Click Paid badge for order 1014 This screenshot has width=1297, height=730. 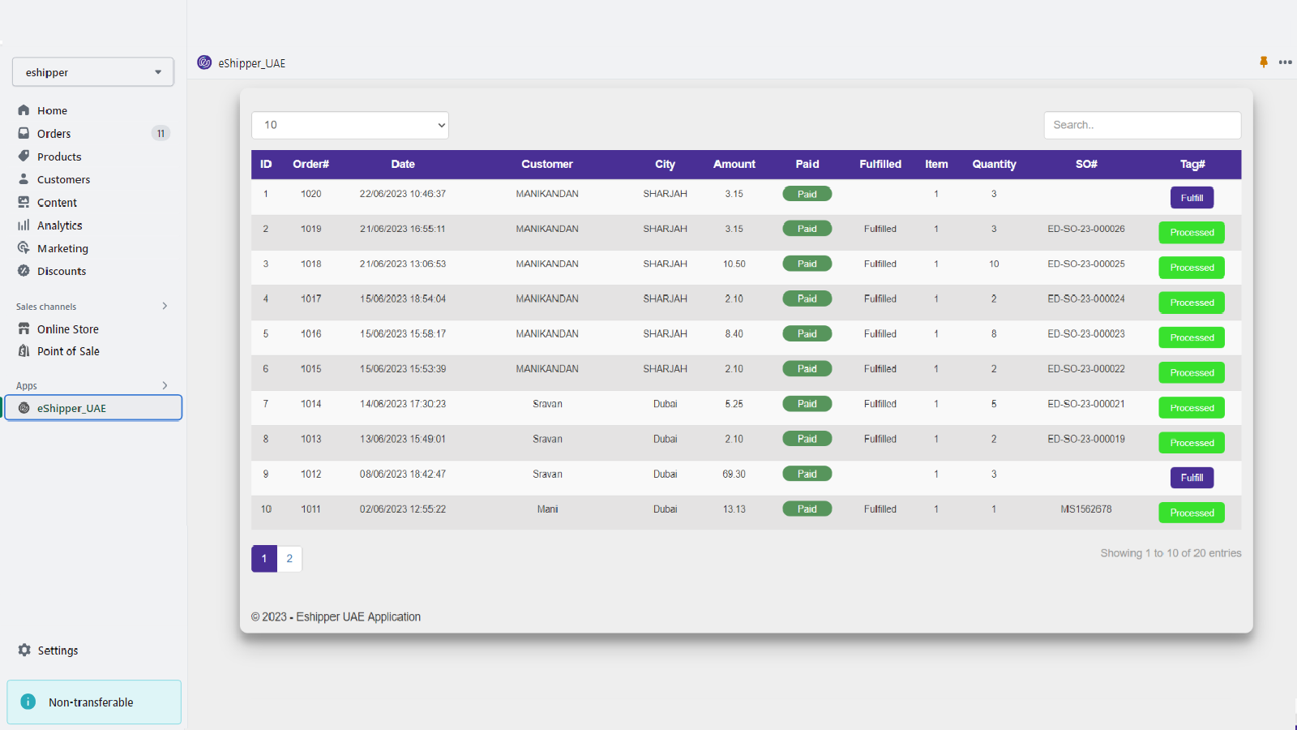(807, 404)
